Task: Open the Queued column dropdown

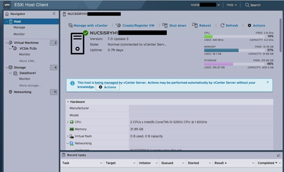Action: (183, 163)
